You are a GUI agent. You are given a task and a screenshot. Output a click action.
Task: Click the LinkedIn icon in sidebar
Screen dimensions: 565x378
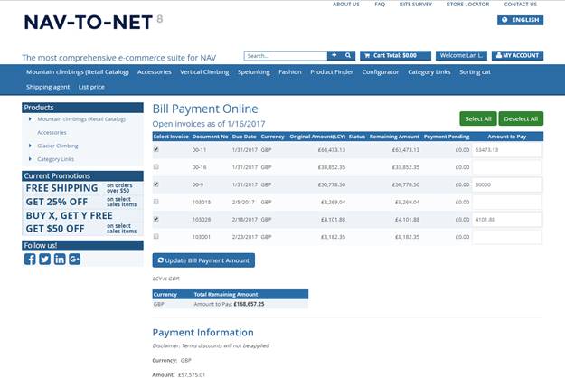coord(60,260)
